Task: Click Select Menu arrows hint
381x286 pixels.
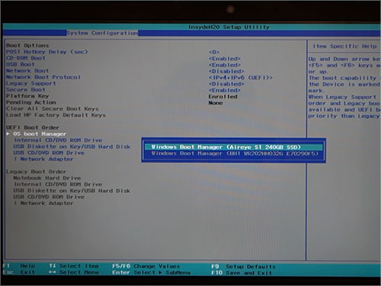Action: [74, 272]
